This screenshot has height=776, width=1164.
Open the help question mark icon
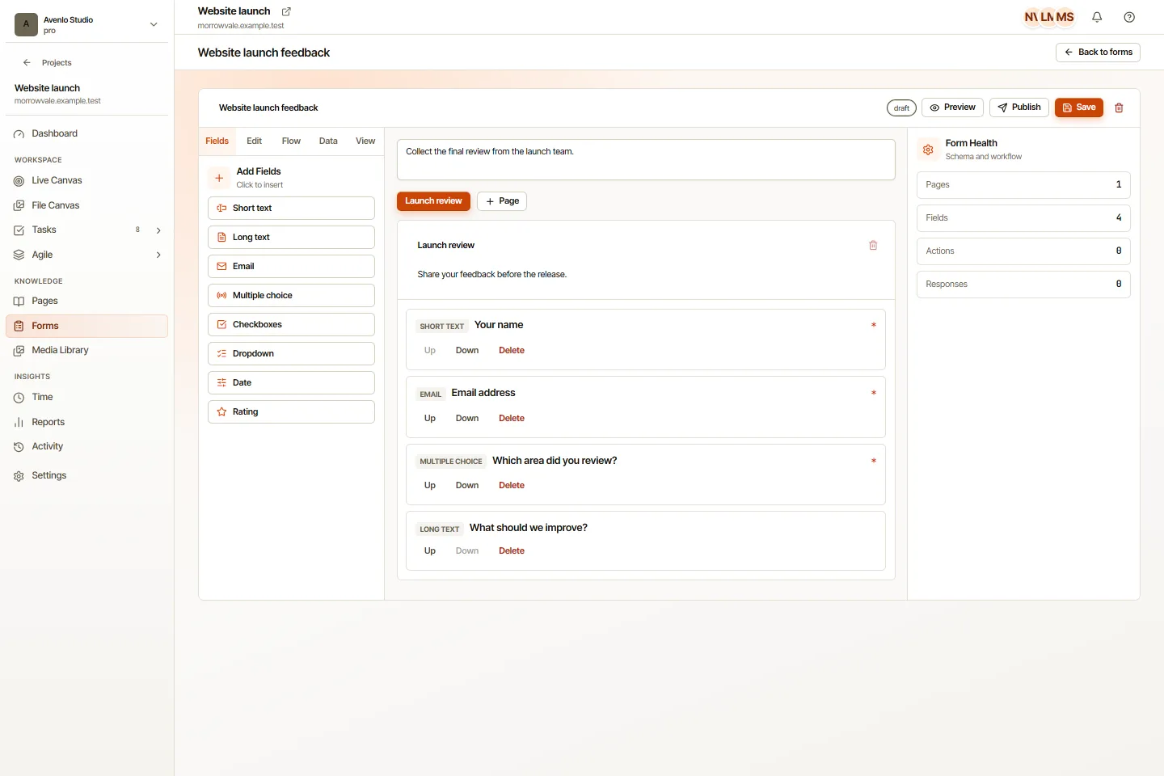point(1129,17)
